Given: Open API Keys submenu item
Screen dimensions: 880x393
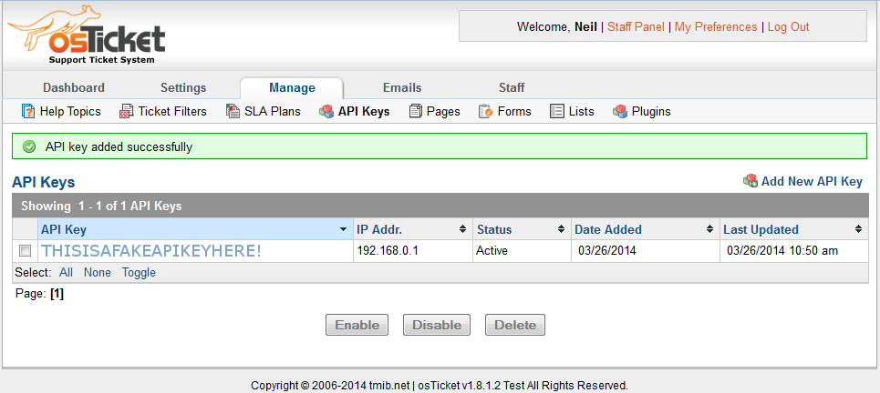Looking at the screenshot, I should point(364,111).
